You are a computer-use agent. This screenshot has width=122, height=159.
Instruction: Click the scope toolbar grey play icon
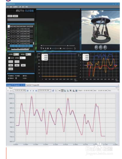tap(8, 91)
